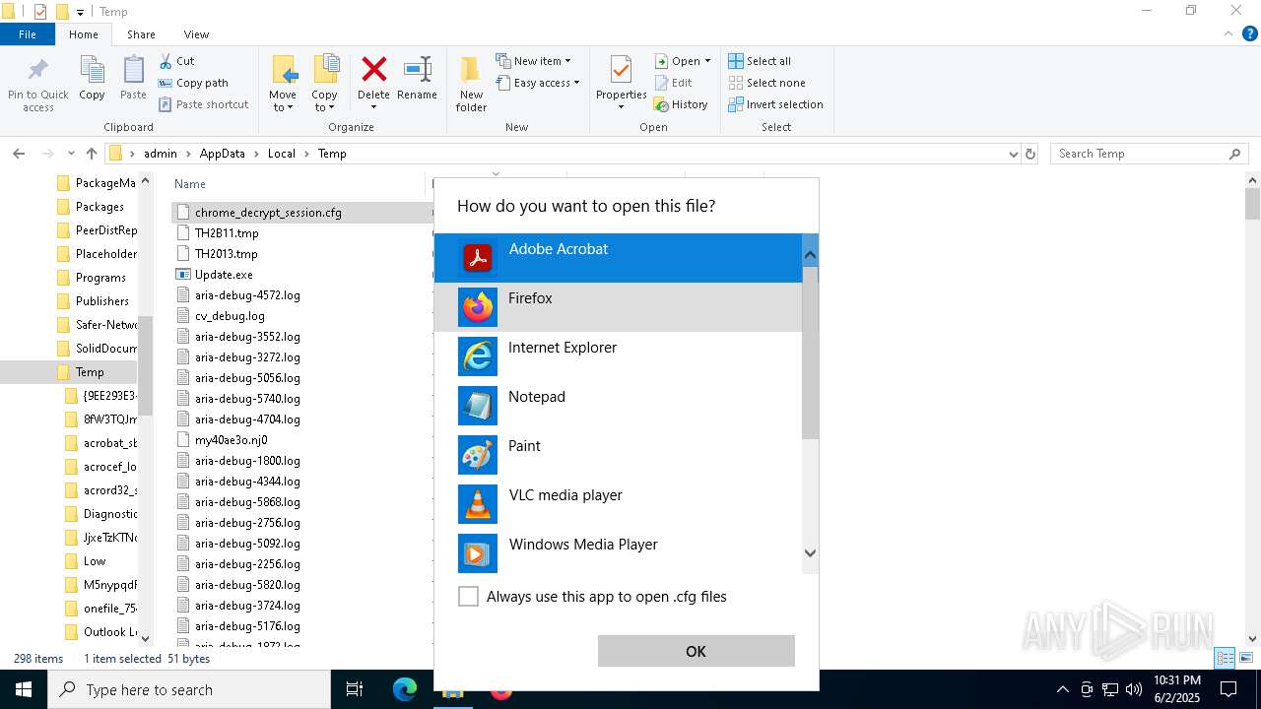Click Local in the breadcrumb path
Screen dimensions: 1261x709
281,154
